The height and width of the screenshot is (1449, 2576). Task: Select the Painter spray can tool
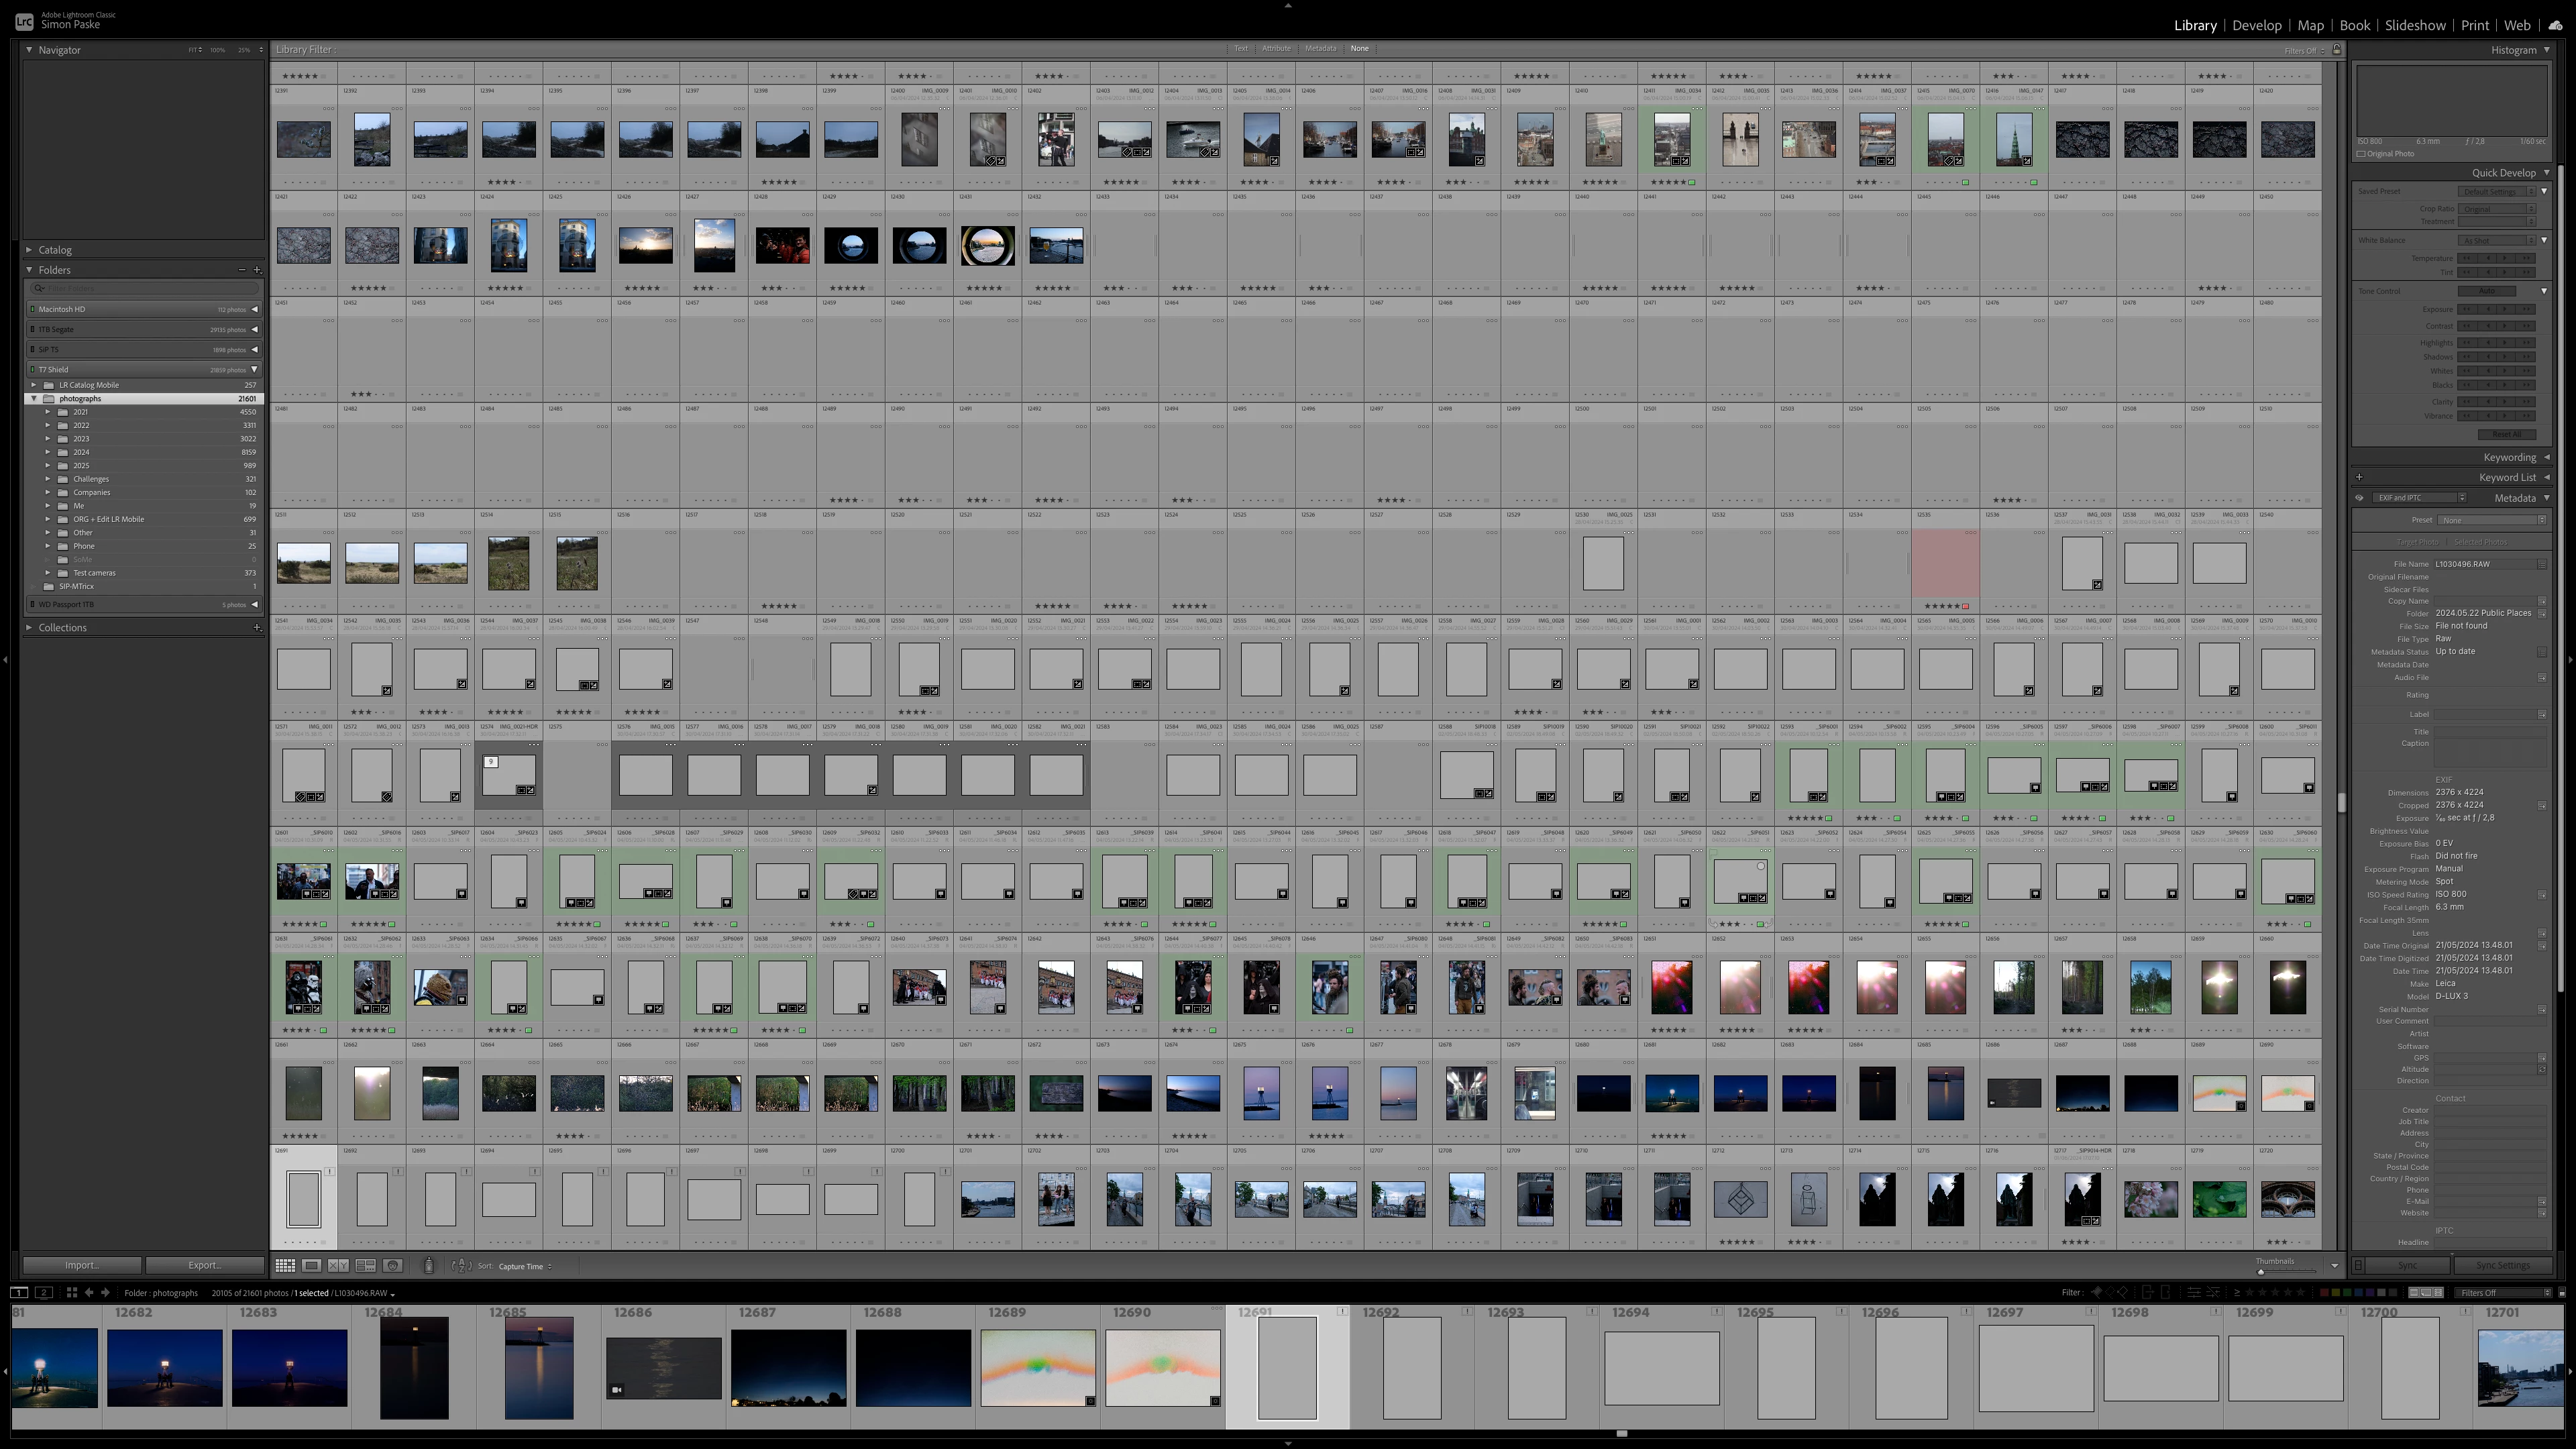point(429,1266)
